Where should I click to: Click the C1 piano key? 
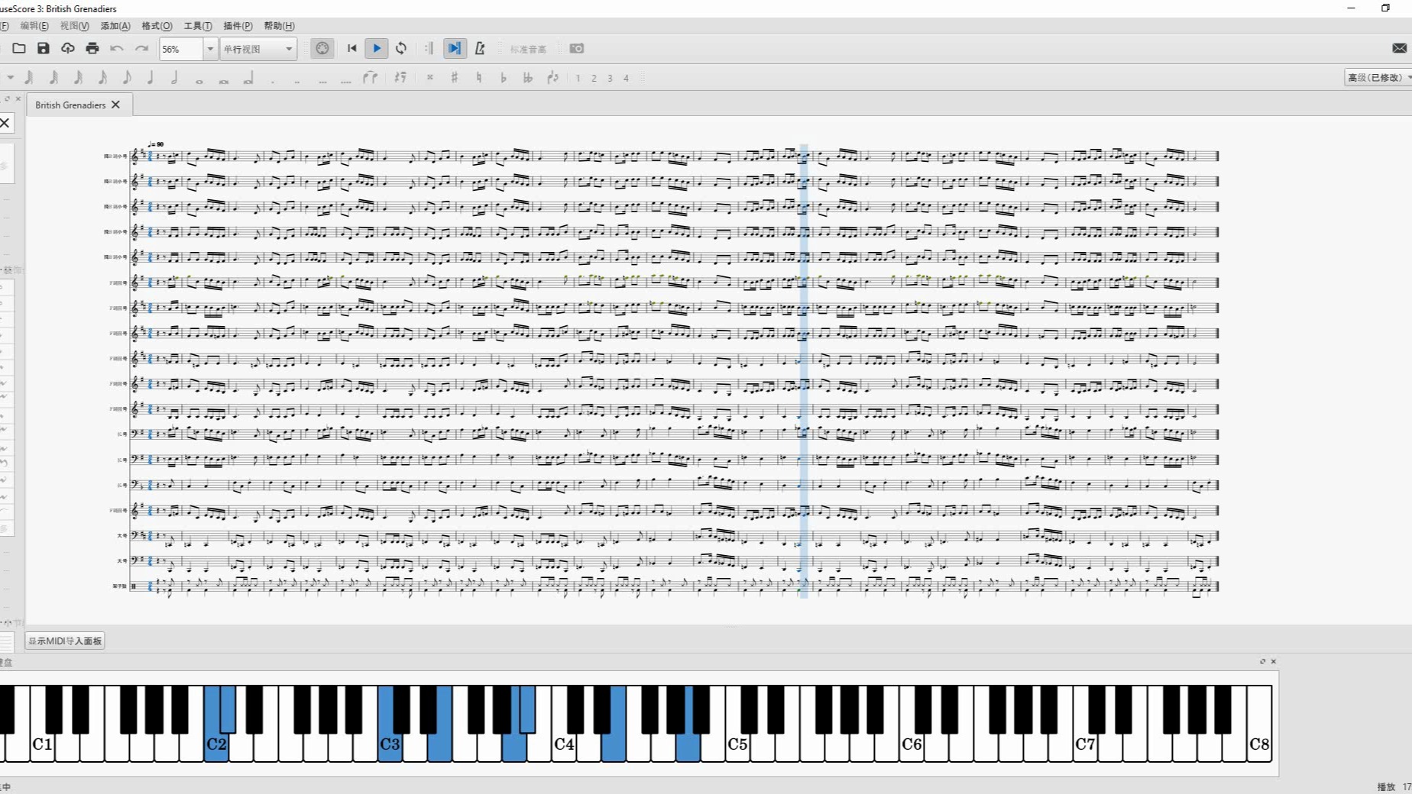click(42, 744)
